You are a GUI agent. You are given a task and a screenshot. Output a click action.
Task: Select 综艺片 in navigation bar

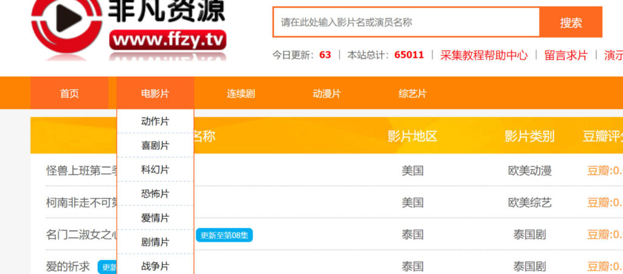412,94
